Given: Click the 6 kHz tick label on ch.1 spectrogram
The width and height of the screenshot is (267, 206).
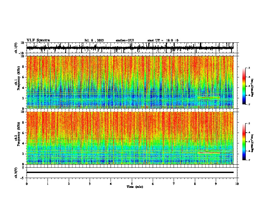Looking at the screenshot, I should [23, 77].
